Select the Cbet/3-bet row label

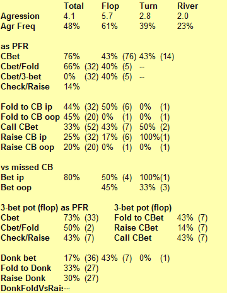pos(21,76)
